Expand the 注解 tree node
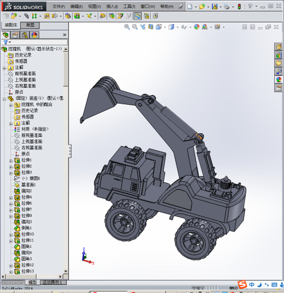284x293 pixels. pos(4,68)
